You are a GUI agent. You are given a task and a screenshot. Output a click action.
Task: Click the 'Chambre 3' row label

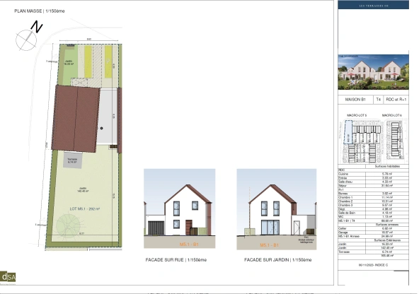(x=345, y=205)
